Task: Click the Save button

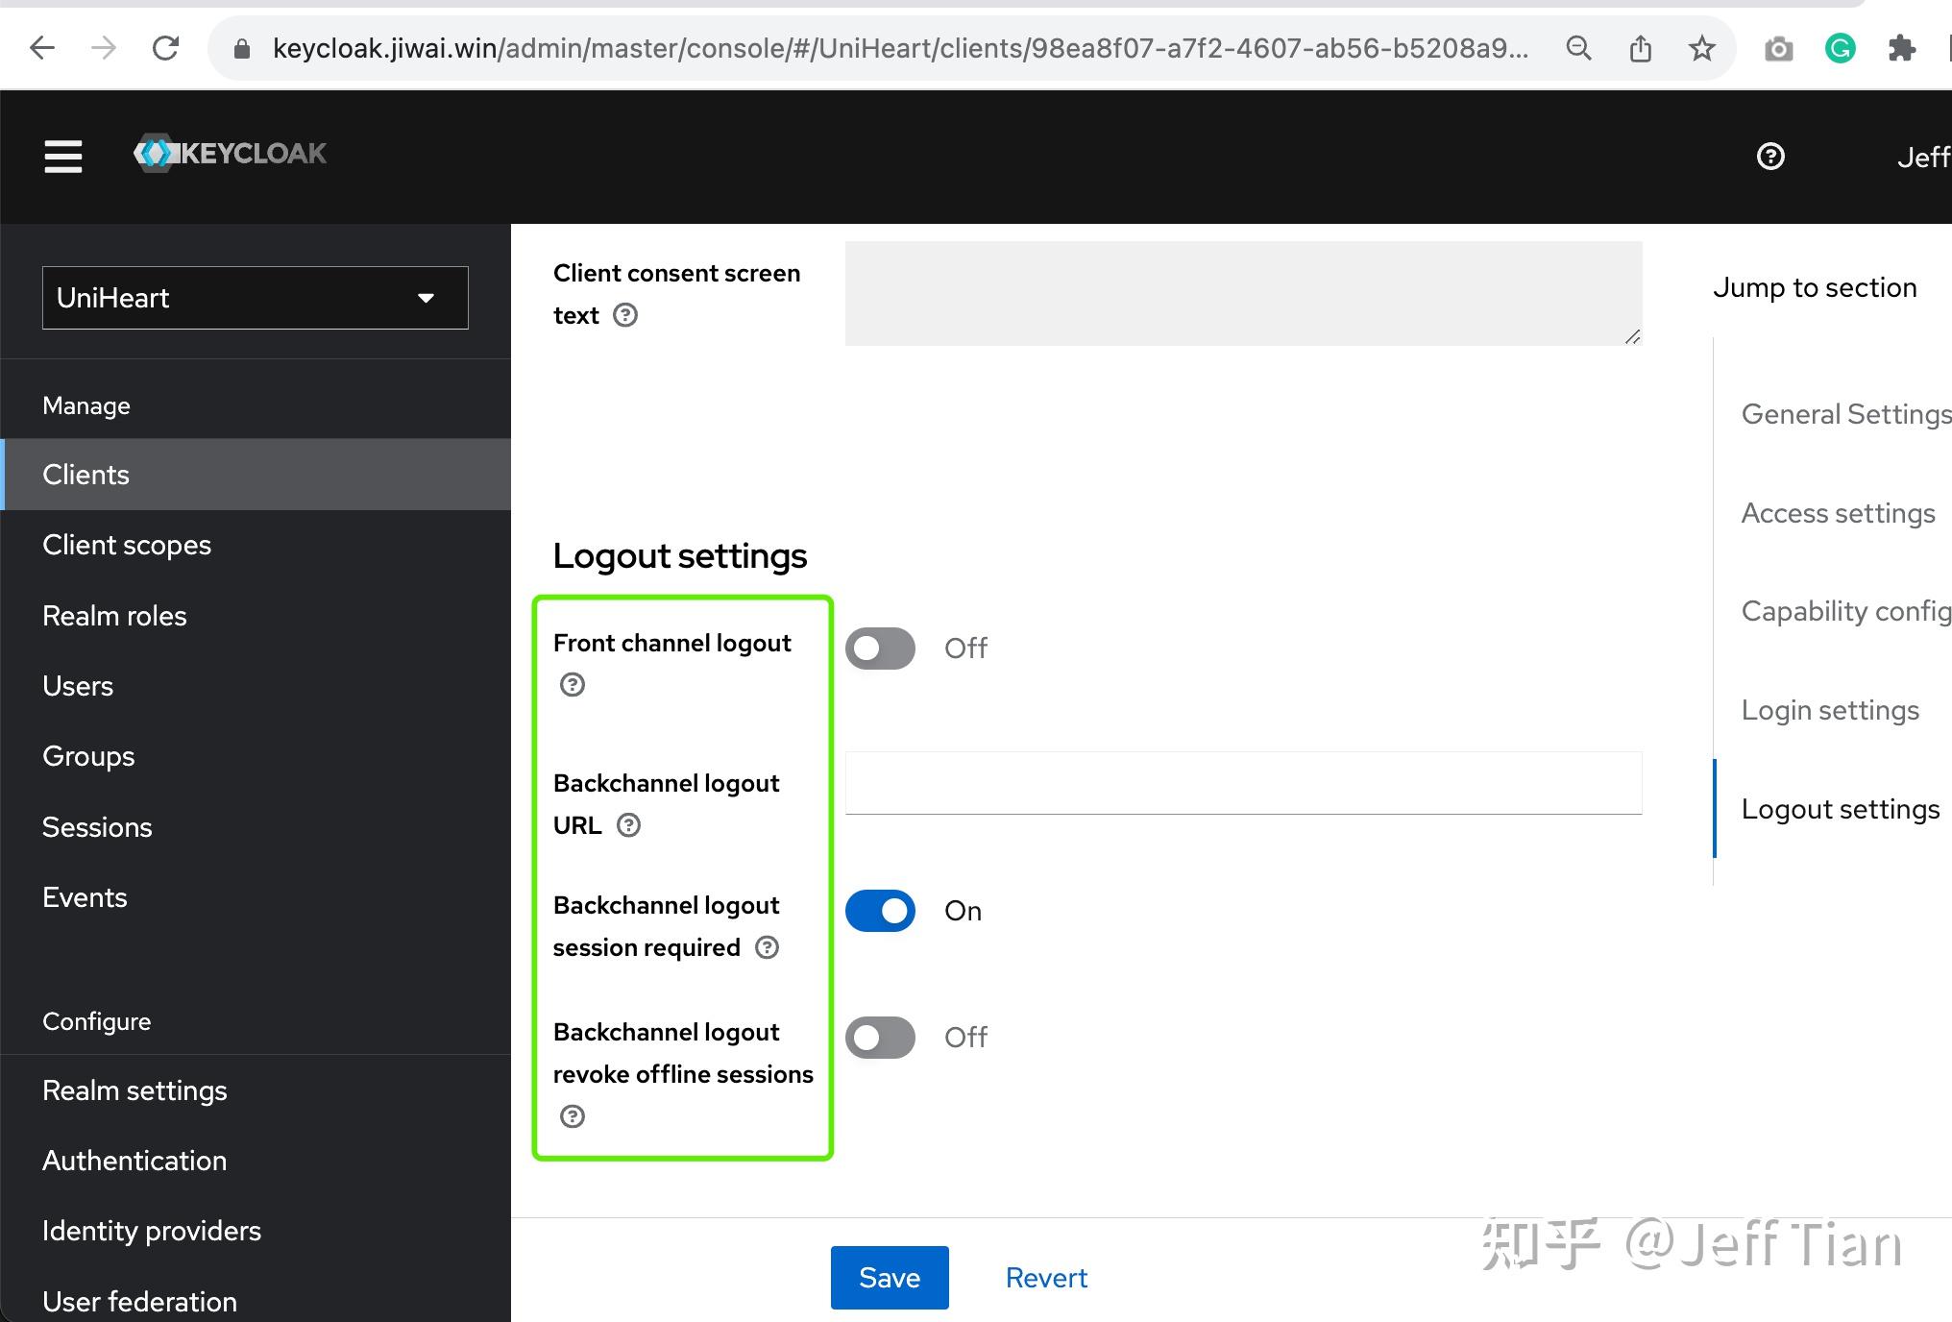Action: (889, 1278)
